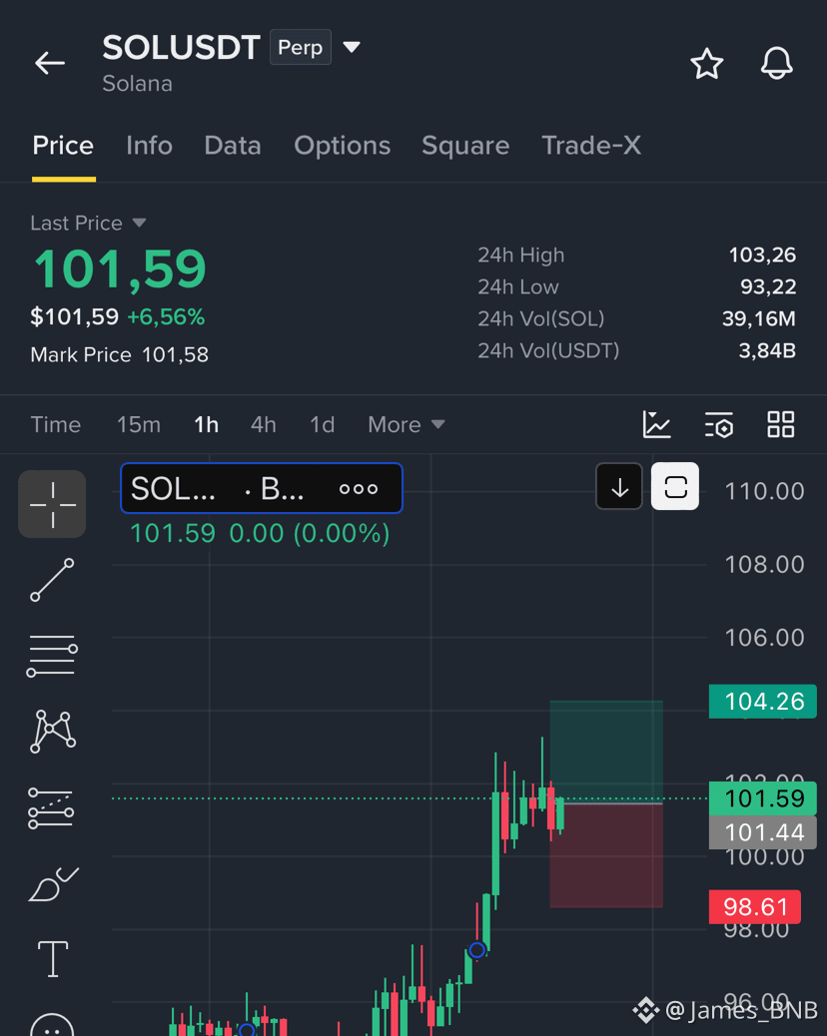Switch to the Info tab
The image size is (827, 1036).
(x=150, y=146)
